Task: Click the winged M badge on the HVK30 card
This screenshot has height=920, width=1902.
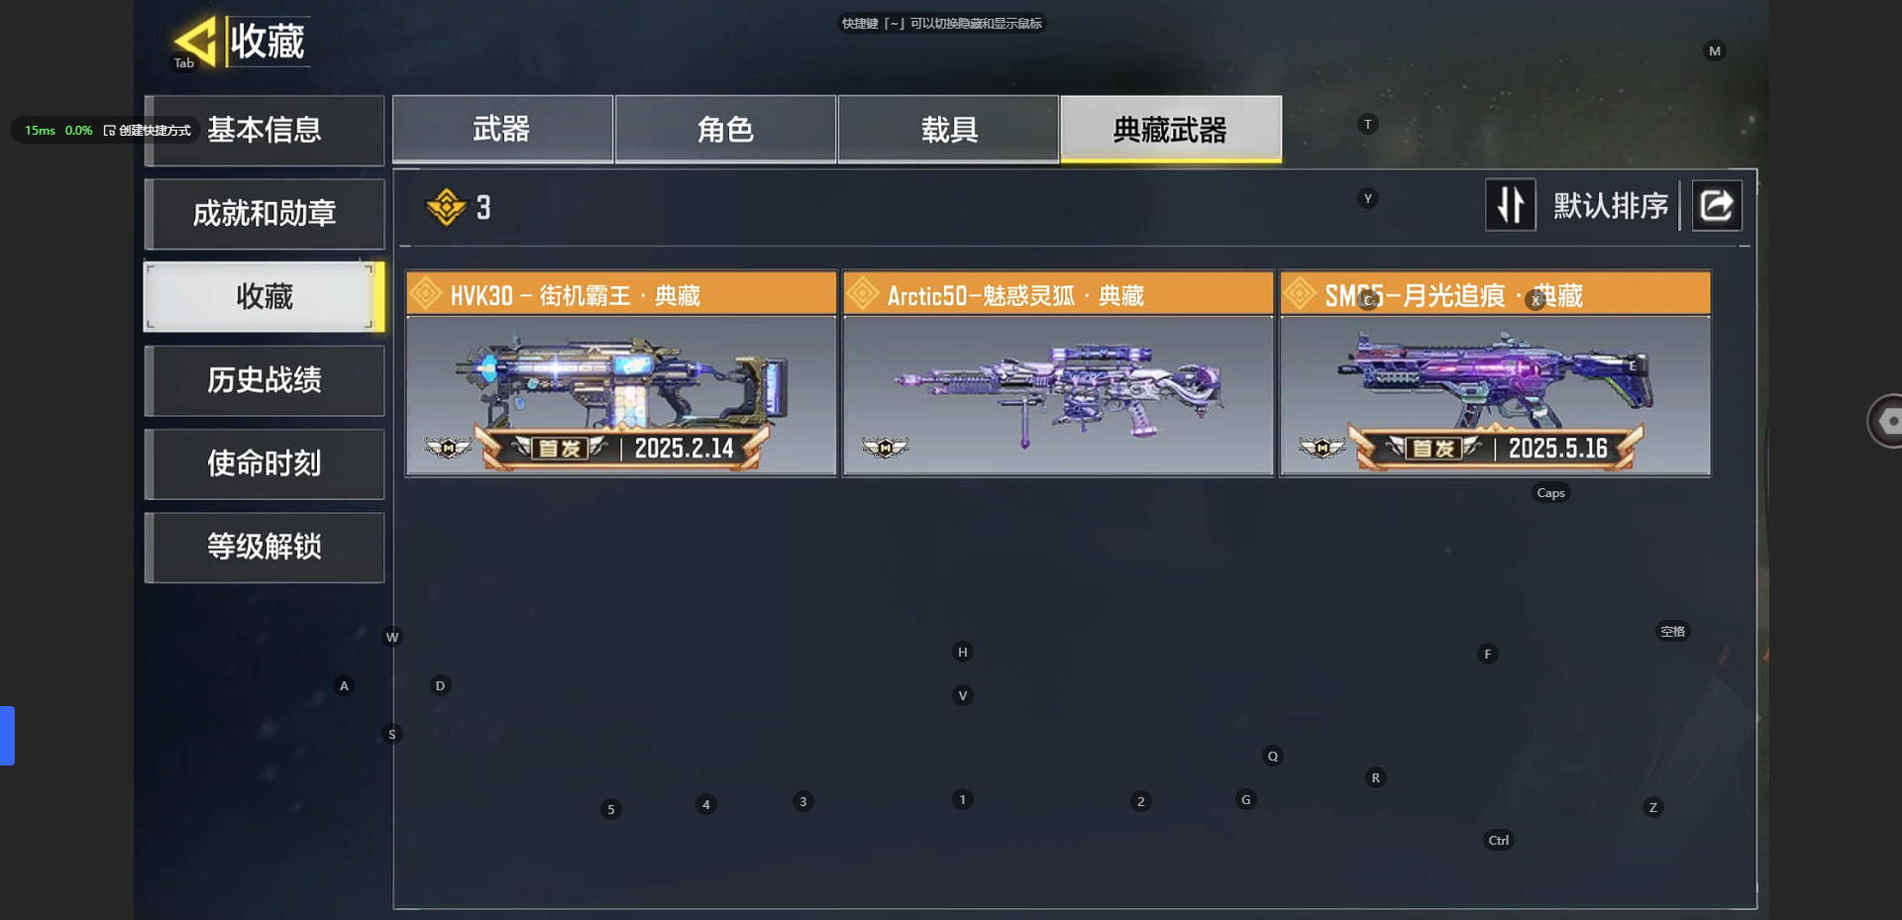Action: 448,448
